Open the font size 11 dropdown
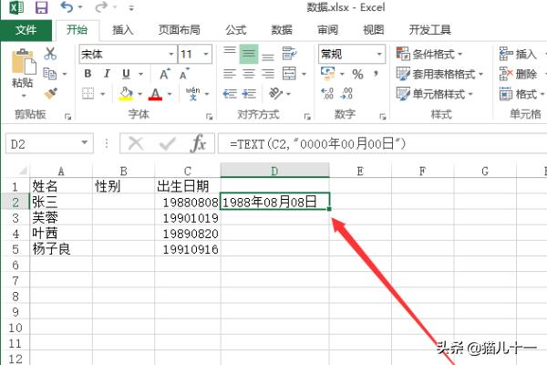Viewport: 547px width, 365px height. click(x=206, y=54)
